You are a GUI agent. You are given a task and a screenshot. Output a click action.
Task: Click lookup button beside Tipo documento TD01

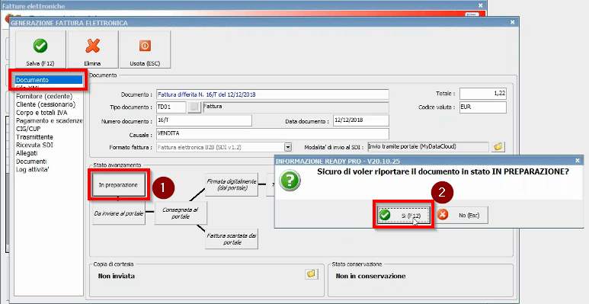coord(194,107)
